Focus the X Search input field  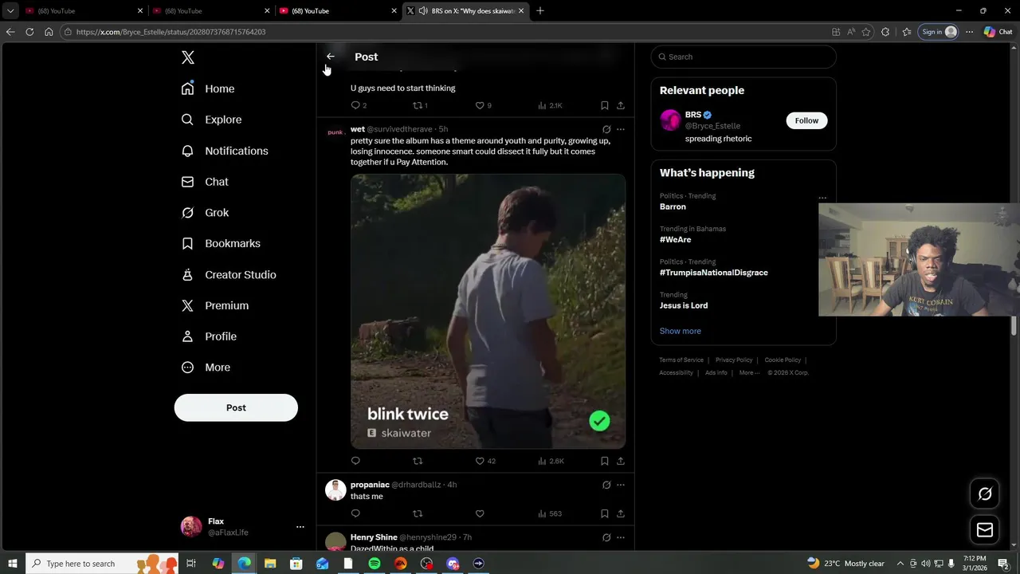(x=743, y=57)
